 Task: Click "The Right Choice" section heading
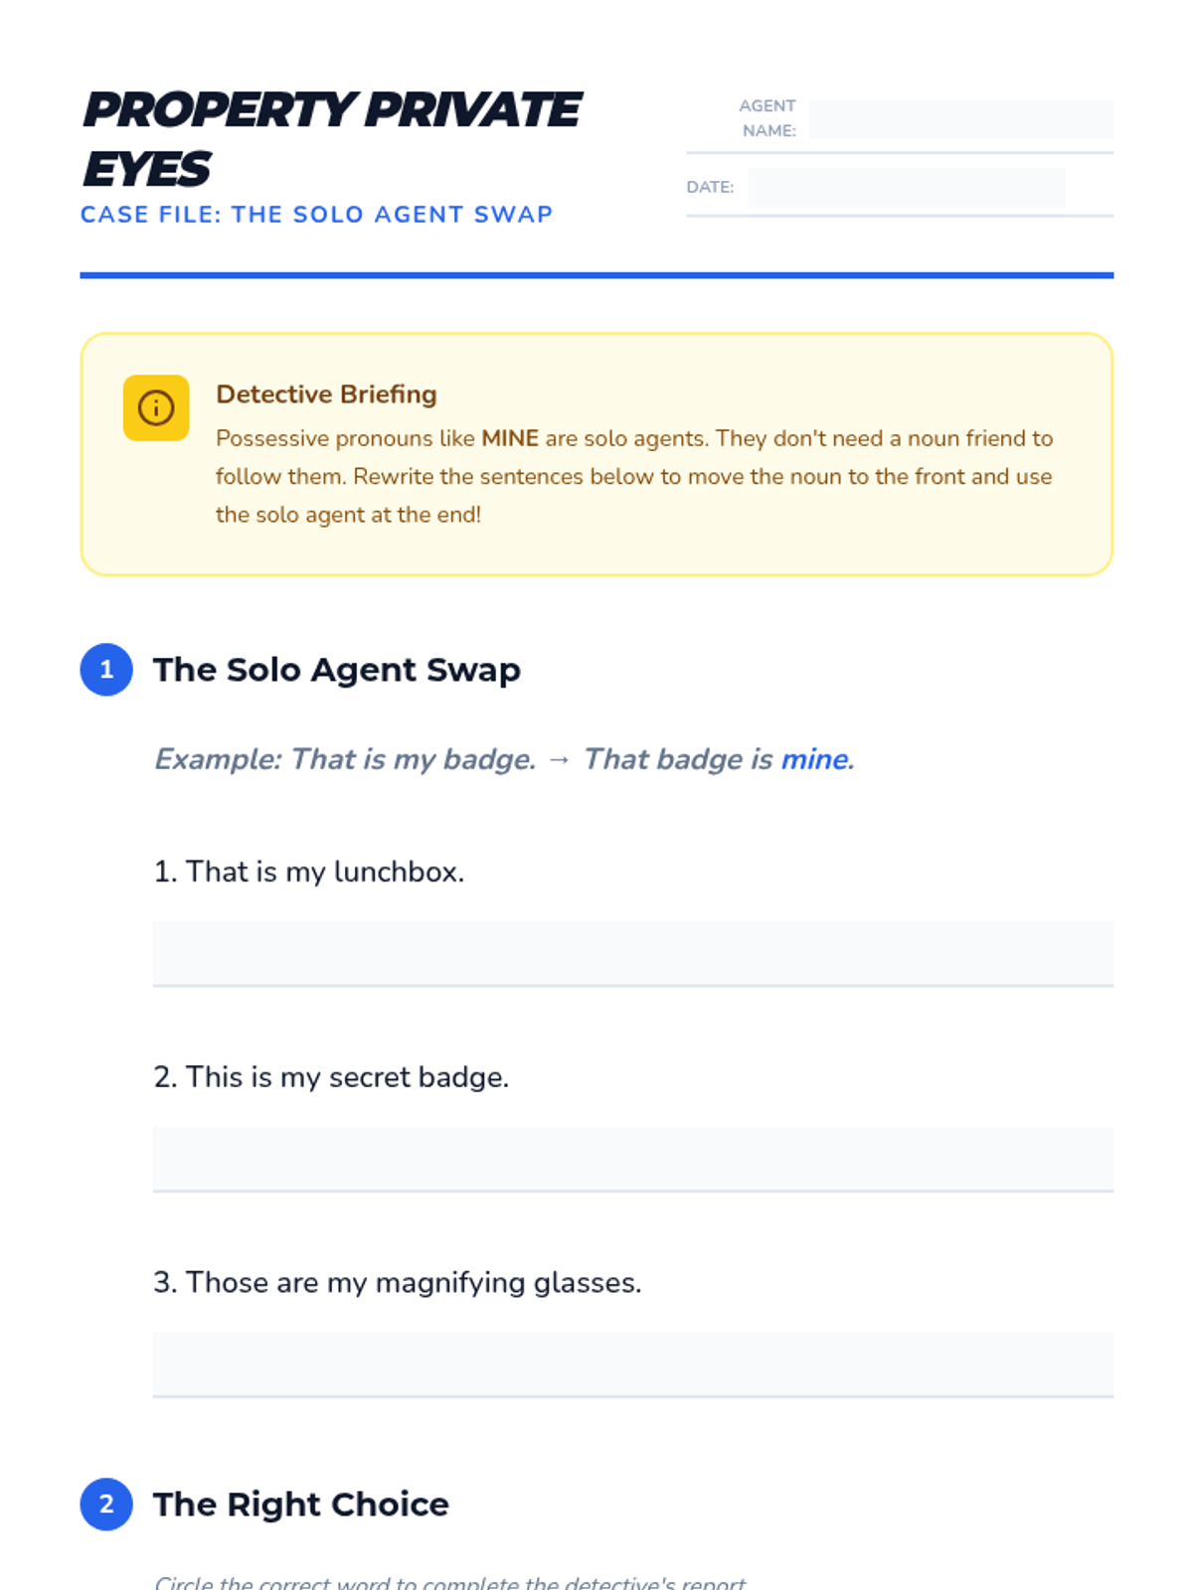pos(300,1505)
